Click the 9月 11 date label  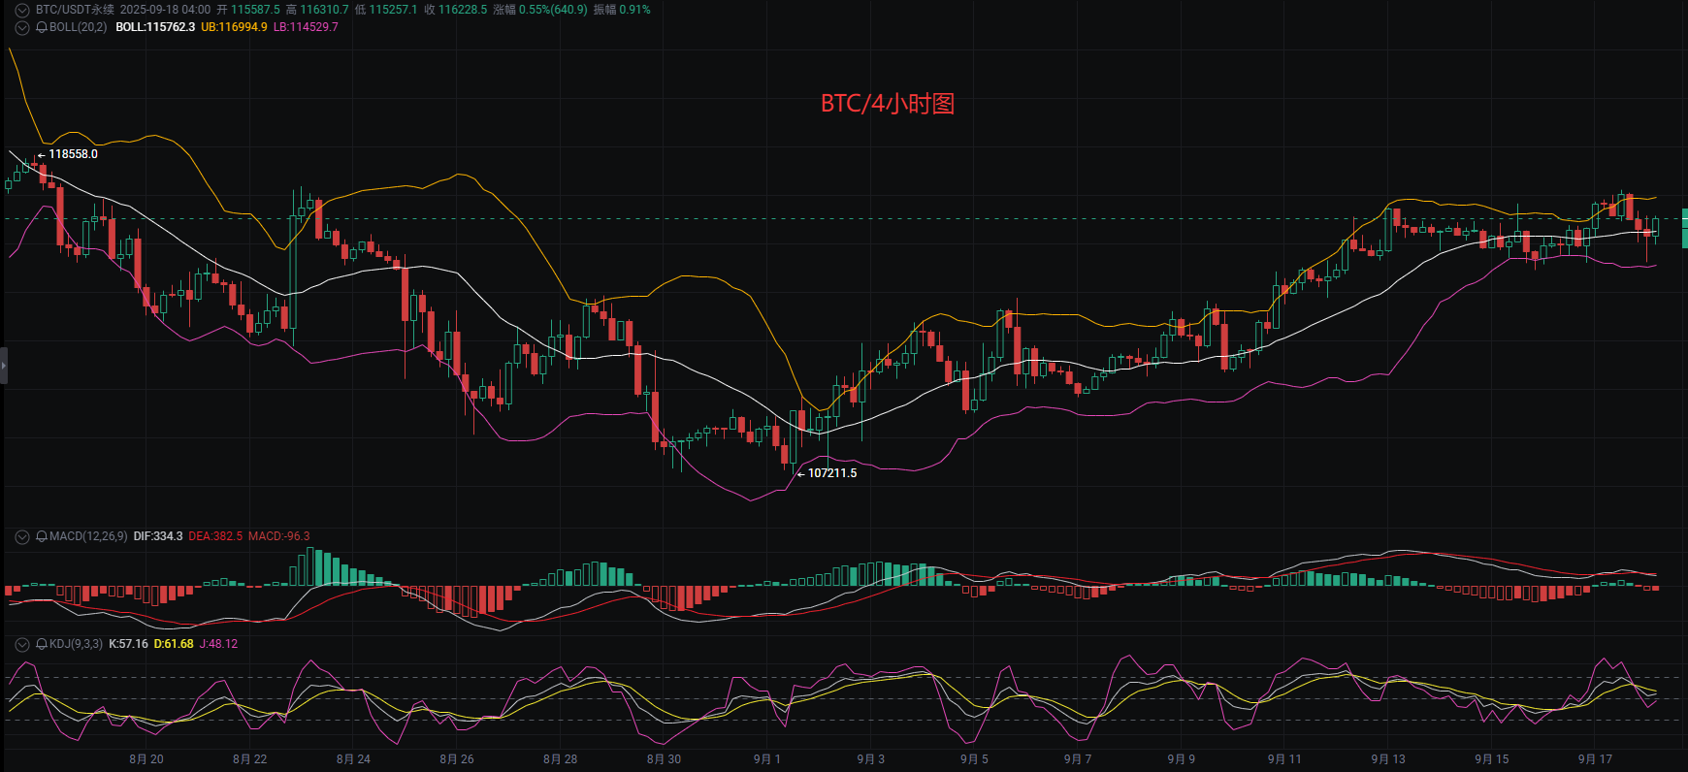click(x=1285, y=759)
